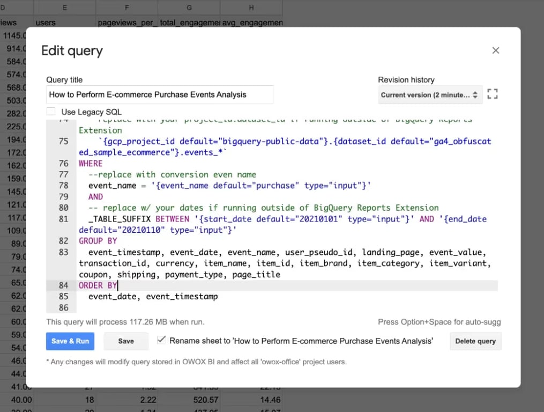Click the _TABLE_SUFFIX text on line 81
This screenshot has width=544, height=412.
[x=120, y=219]
